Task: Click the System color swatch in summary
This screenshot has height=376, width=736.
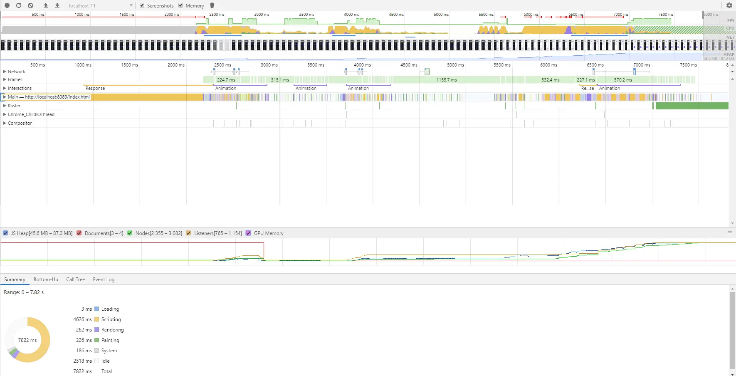Action: [96, 351]
